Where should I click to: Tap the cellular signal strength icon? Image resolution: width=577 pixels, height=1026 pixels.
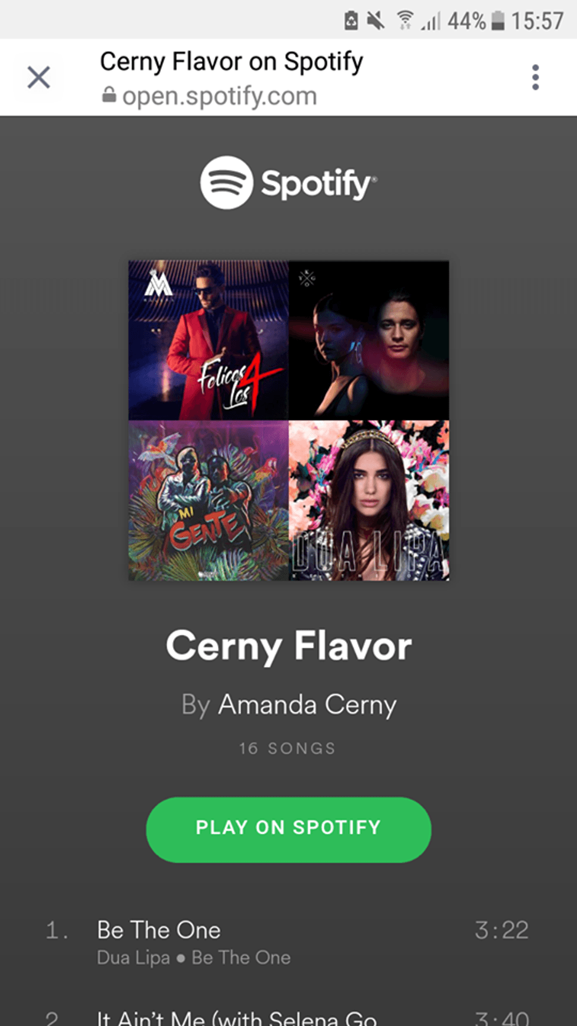[x=430, y=21]
